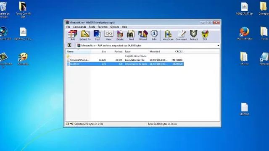Open the Options menu

(x=115, y=27)
